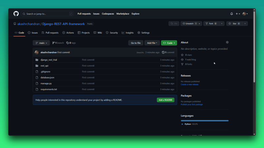Screen dimensions: 264x148
Task: Open Marketplace in top navigation
Action: click(x=123, y=14)
